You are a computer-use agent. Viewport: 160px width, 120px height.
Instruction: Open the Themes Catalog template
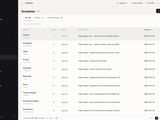(29, 93)
